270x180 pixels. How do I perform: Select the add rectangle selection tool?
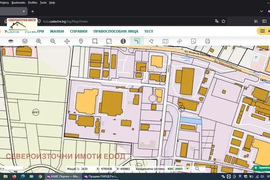[95, 41]
